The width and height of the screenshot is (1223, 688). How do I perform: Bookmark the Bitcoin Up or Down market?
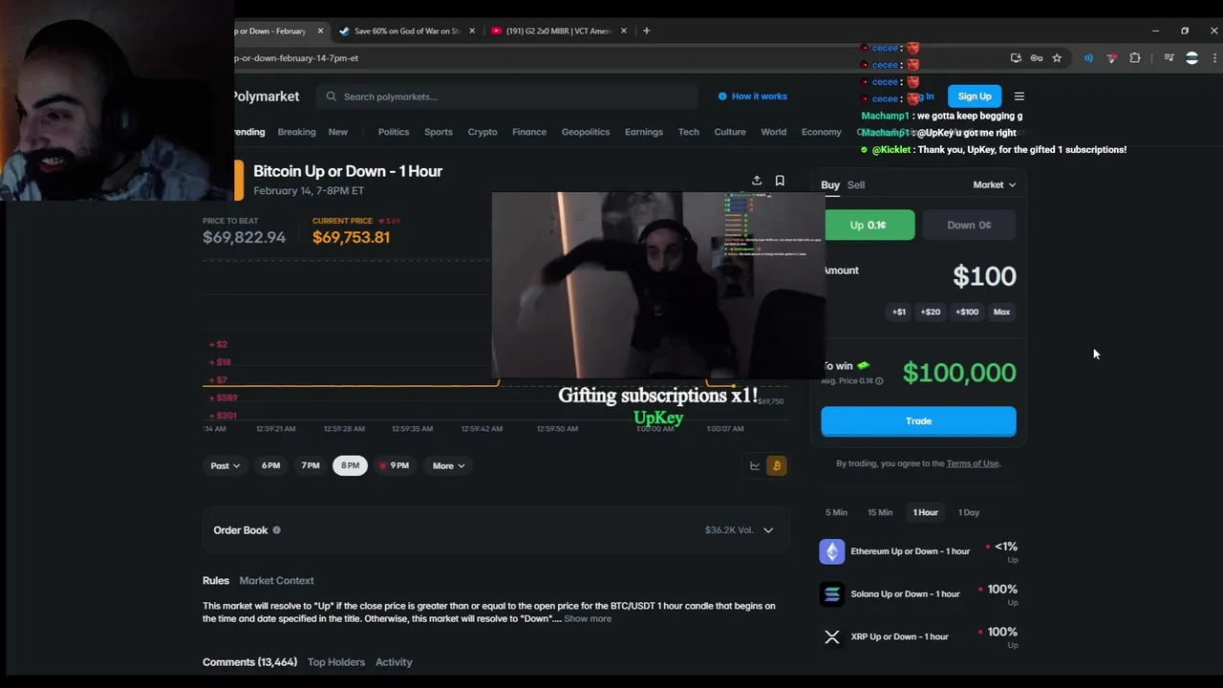tap(780, 181)
